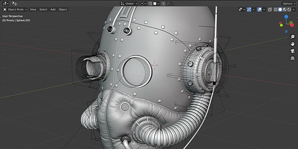Viewport: 298px width, 149px height.
Task: Open the Select menu
Action: (x=43, y=10)
